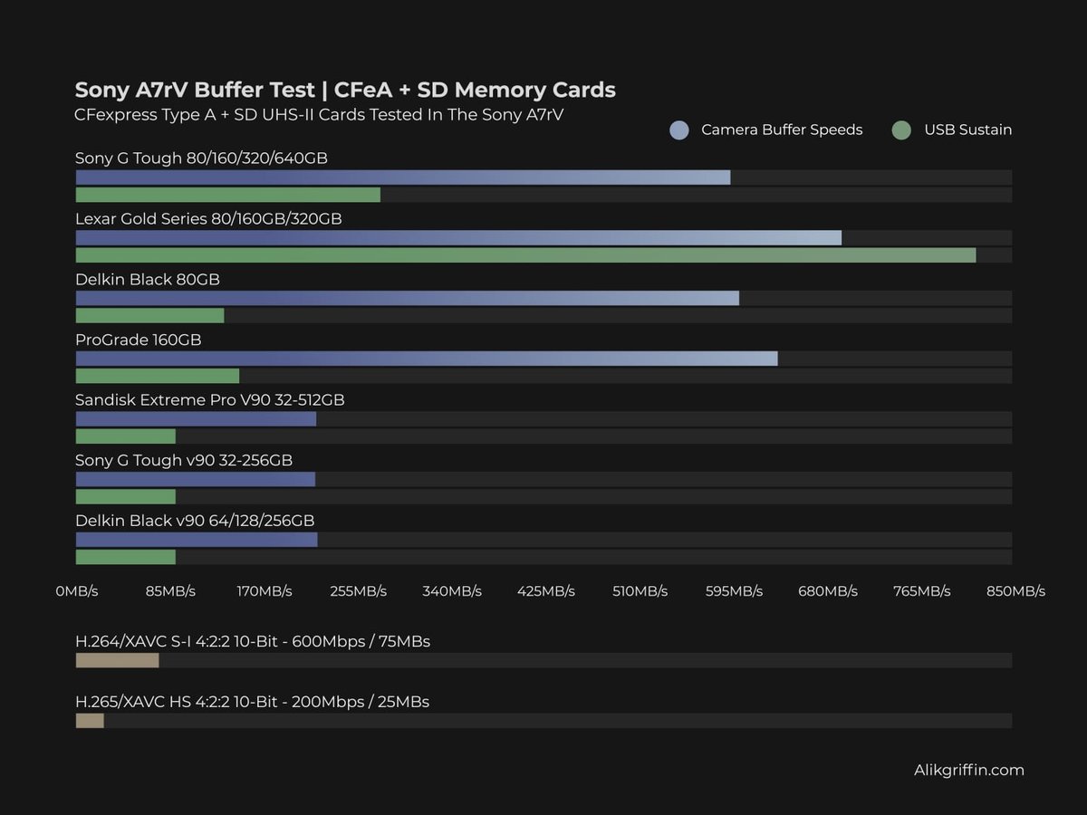The image size is (1087, 815).
Task: Click the CFexpress Type A subtitle text
Action: [318, 114]
